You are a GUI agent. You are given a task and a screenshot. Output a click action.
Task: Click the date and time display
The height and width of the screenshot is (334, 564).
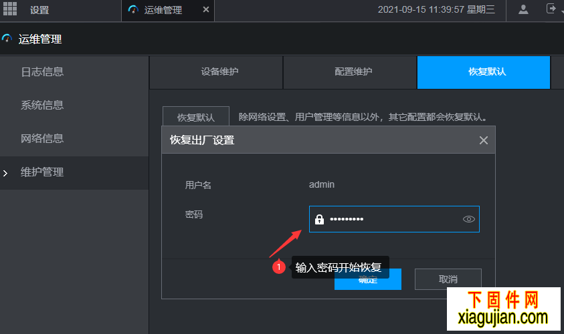436,9
